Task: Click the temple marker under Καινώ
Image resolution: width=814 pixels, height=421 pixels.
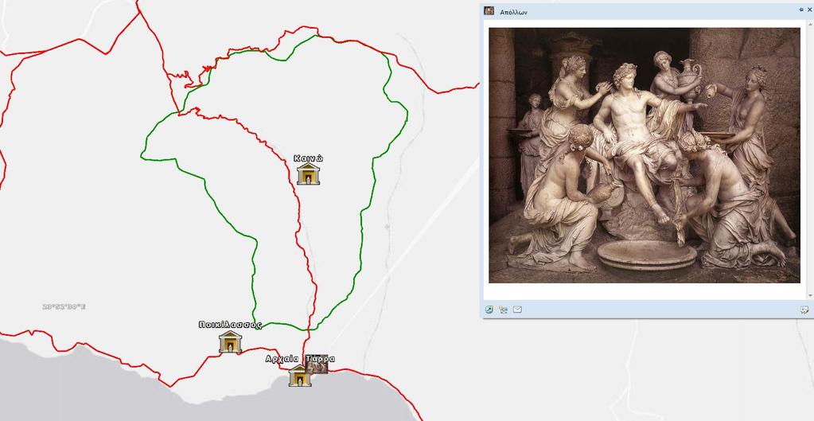Action: 309,174
